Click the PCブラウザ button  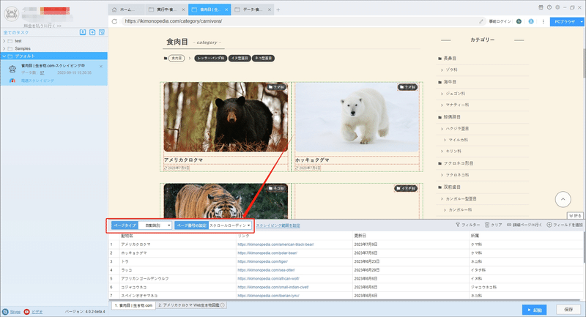(x=564, y=22)
